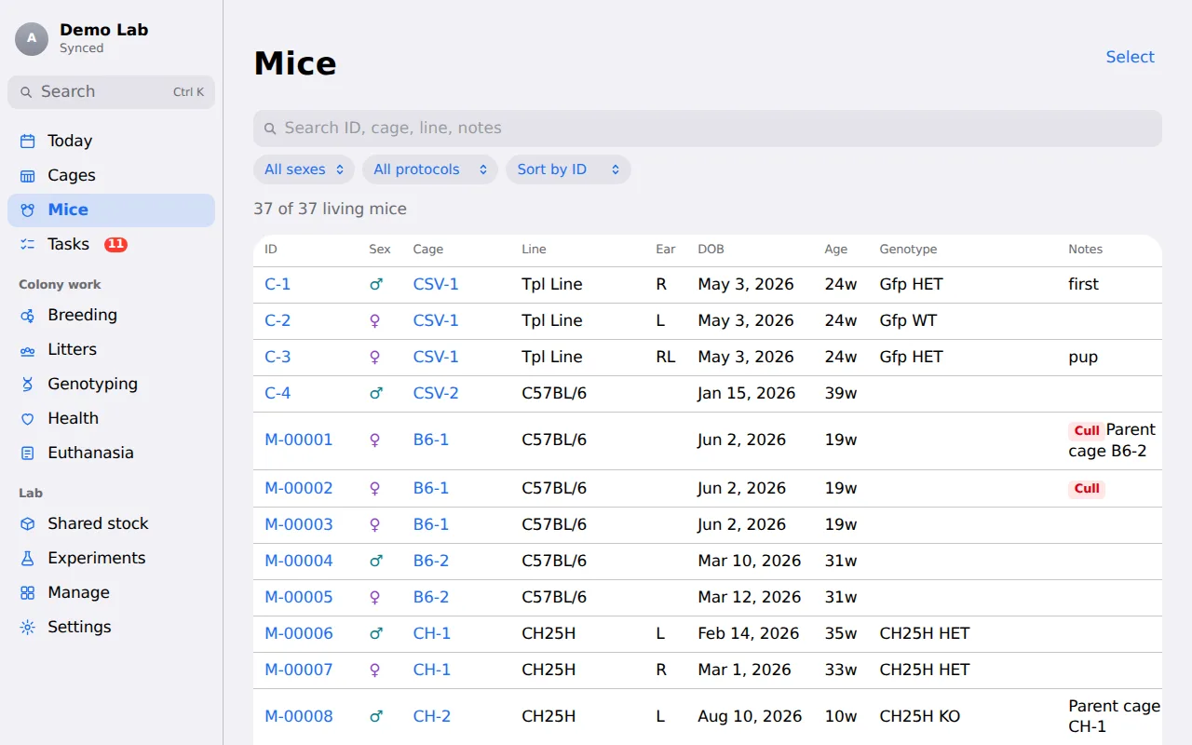Open the Tasks section with 11 badge
The image size is (1192, 745).
tap(111, 244)
